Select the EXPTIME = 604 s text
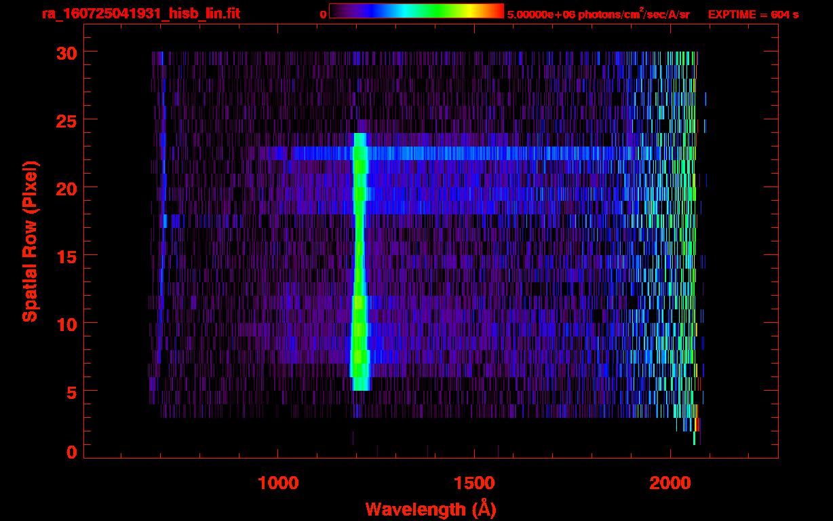Image resolution: width=833 pixels, height=521 pixels. click(x=753, y=14)
